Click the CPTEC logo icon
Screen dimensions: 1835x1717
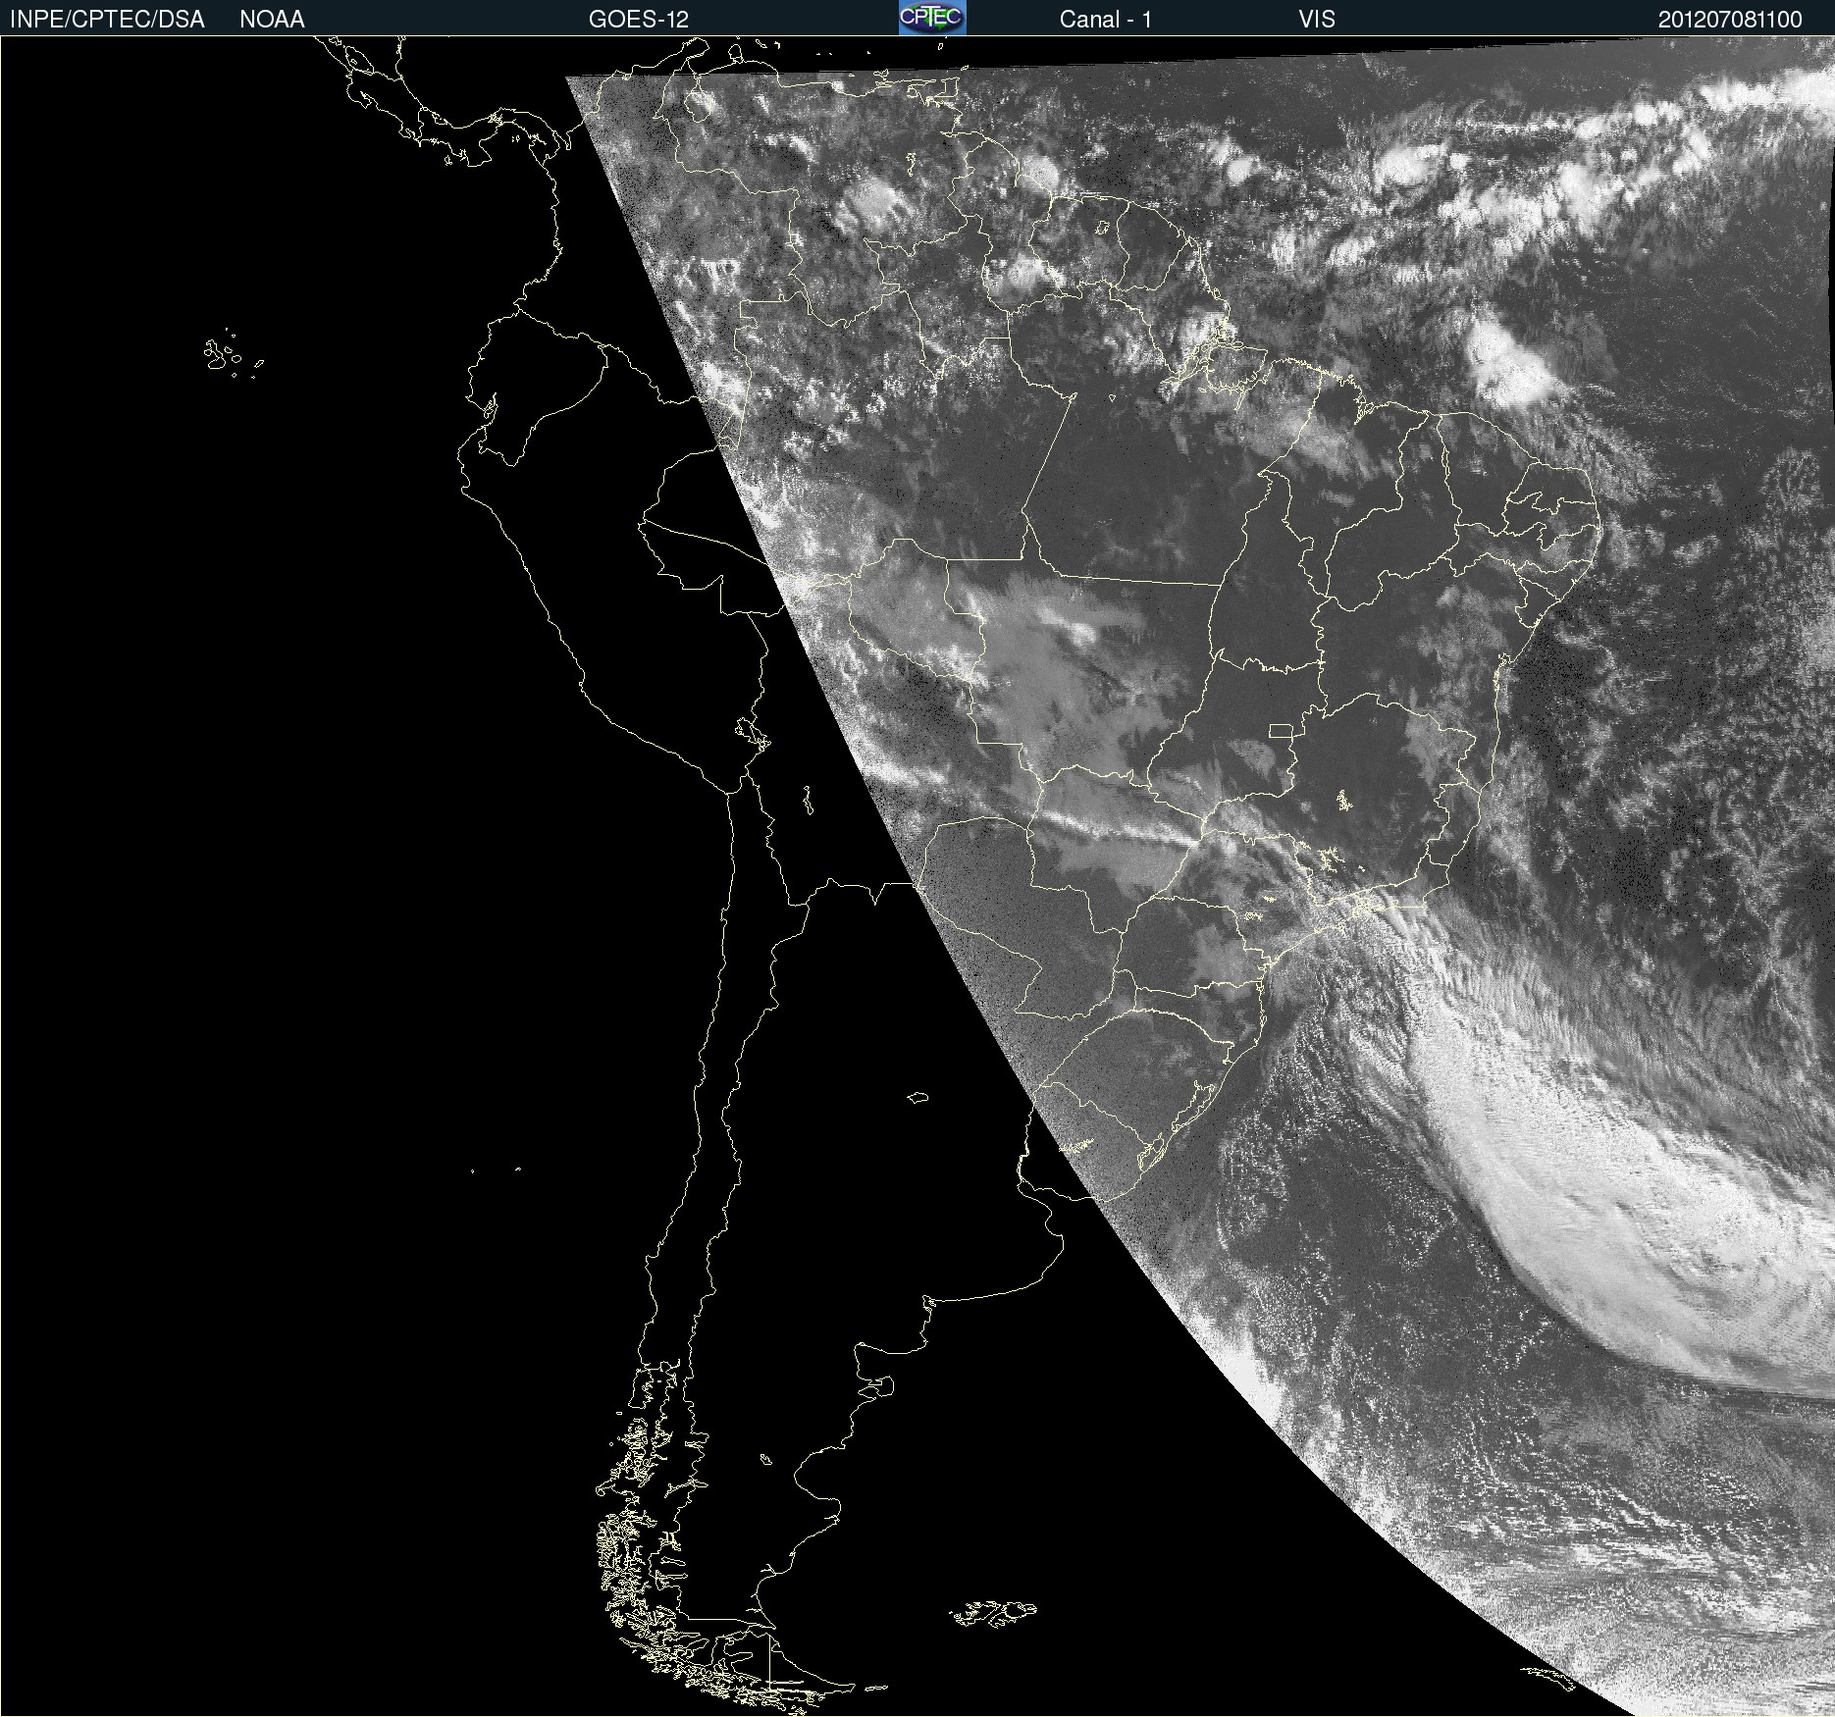coord(932,18)
